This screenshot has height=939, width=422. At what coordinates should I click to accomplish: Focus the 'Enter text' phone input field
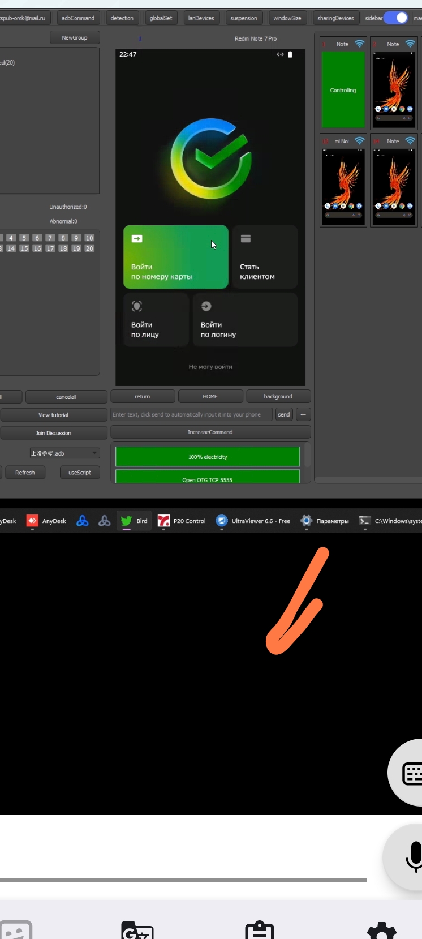[191, 414]
